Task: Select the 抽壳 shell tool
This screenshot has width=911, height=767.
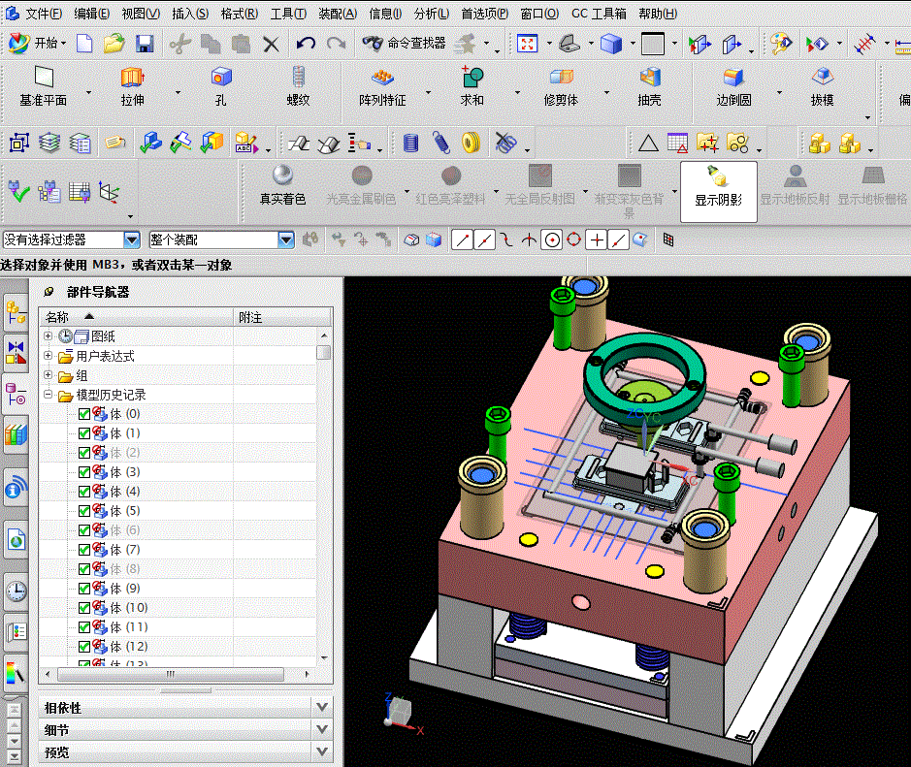Action: pyautogui.click(x=649, y=86)
